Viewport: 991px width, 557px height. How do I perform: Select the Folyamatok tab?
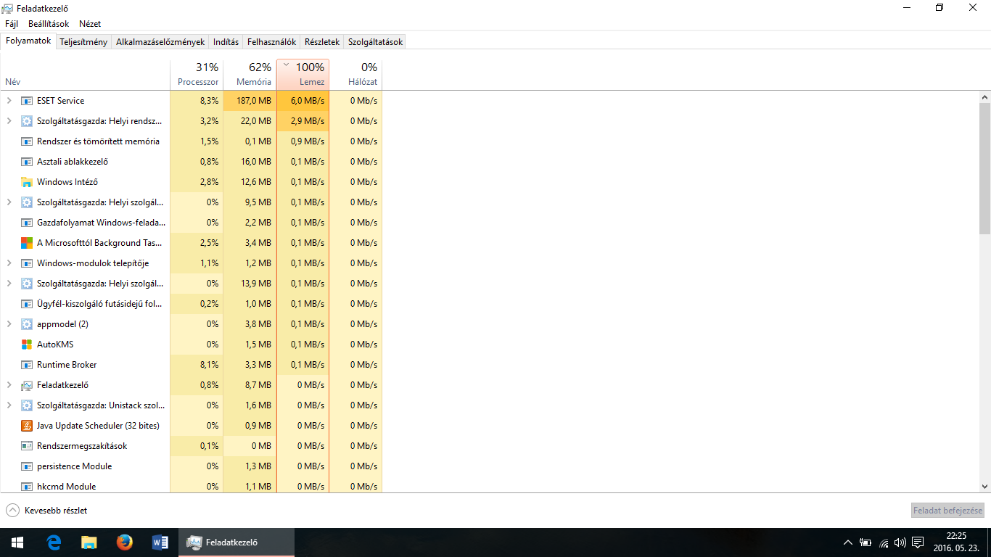pyautogui.click(x=28, y=41)
